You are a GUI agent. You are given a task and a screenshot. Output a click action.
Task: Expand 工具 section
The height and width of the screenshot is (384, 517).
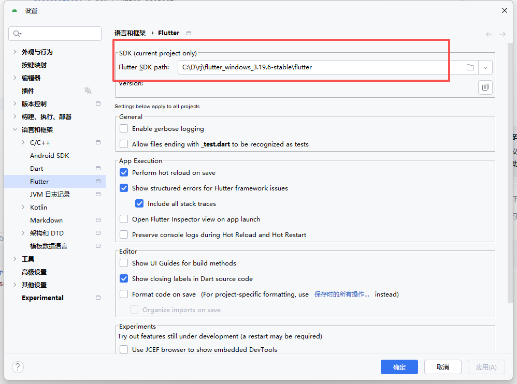[15, 259]
